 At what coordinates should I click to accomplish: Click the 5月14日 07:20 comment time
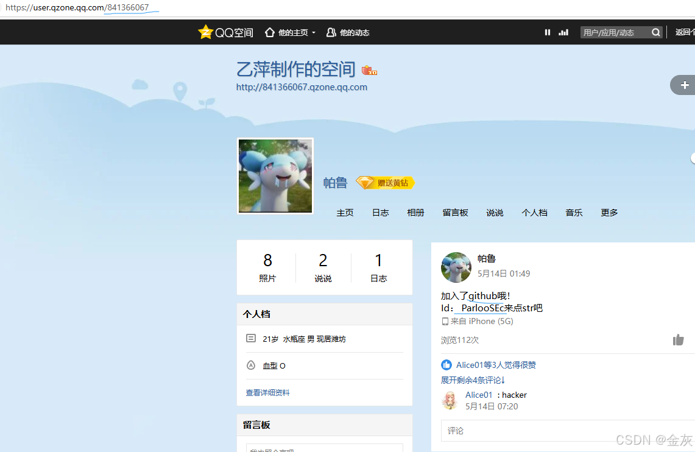(492, 406)
